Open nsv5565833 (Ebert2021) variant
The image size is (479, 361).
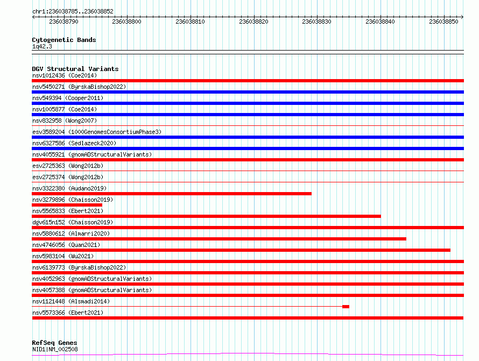click(68, 211)
